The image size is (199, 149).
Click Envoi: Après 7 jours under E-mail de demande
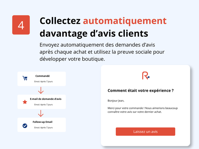coord(43,105)
